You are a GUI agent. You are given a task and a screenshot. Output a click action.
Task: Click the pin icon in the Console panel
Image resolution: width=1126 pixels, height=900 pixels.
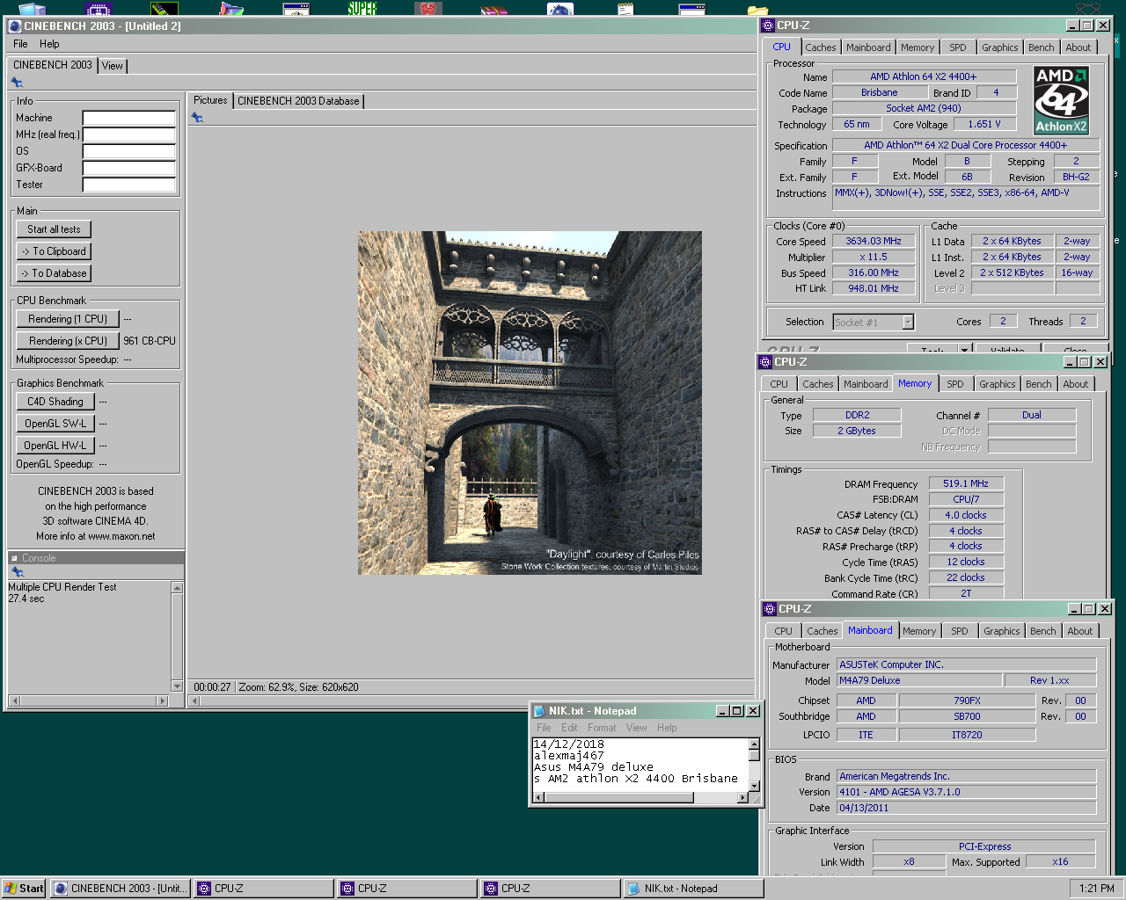point(17,572)
